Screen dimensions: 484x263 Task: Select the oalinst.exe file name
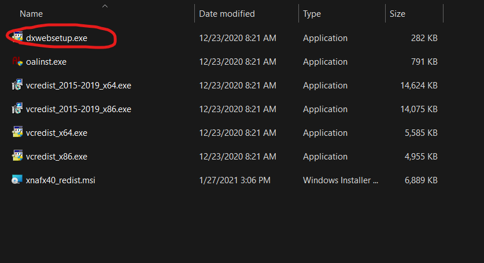pyautogui.click(x=46, y=62)
